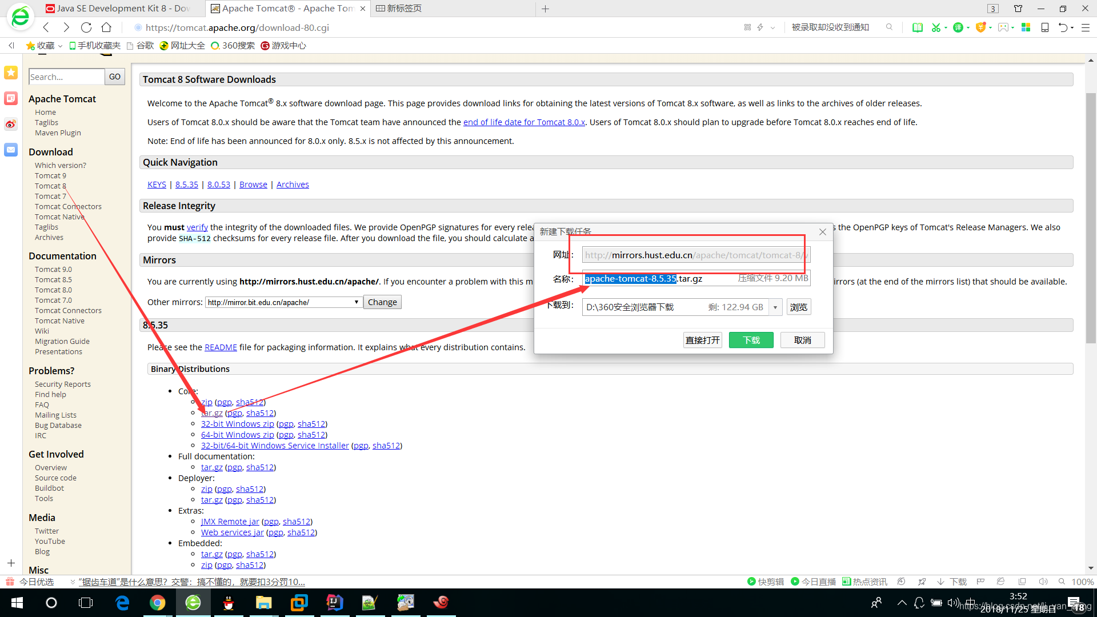Expand the download location dropdown arrow
The image size is (1097, 617).
click(775, 307)
